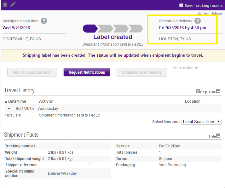Image resolution: width=225 pixels, height=188 pixels.
Task: Click the 'Label created' status text
Action: pos(113,37)
